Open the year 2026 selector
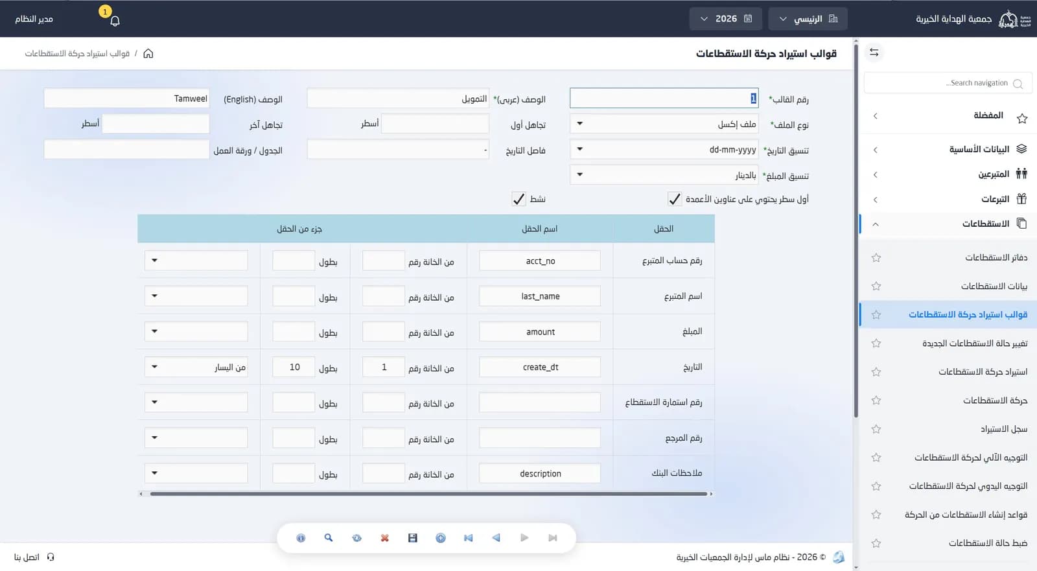 (726, 19)
